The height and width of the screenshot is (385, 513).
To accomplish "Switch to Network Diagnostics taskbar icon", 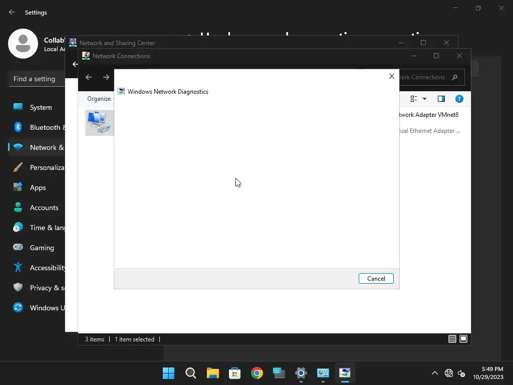I will (345, 373).
